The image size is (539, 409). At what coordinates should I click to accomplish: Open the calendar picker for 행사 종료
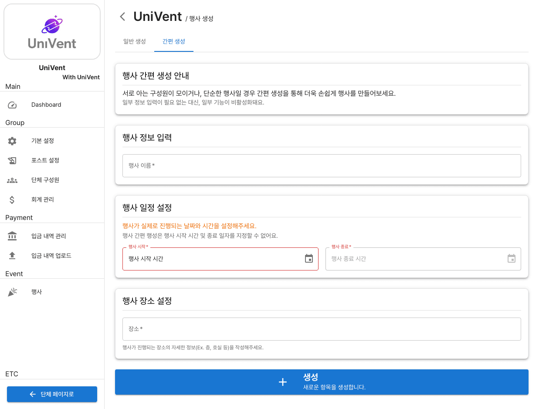pyautogui.click(x=512, y=259)
